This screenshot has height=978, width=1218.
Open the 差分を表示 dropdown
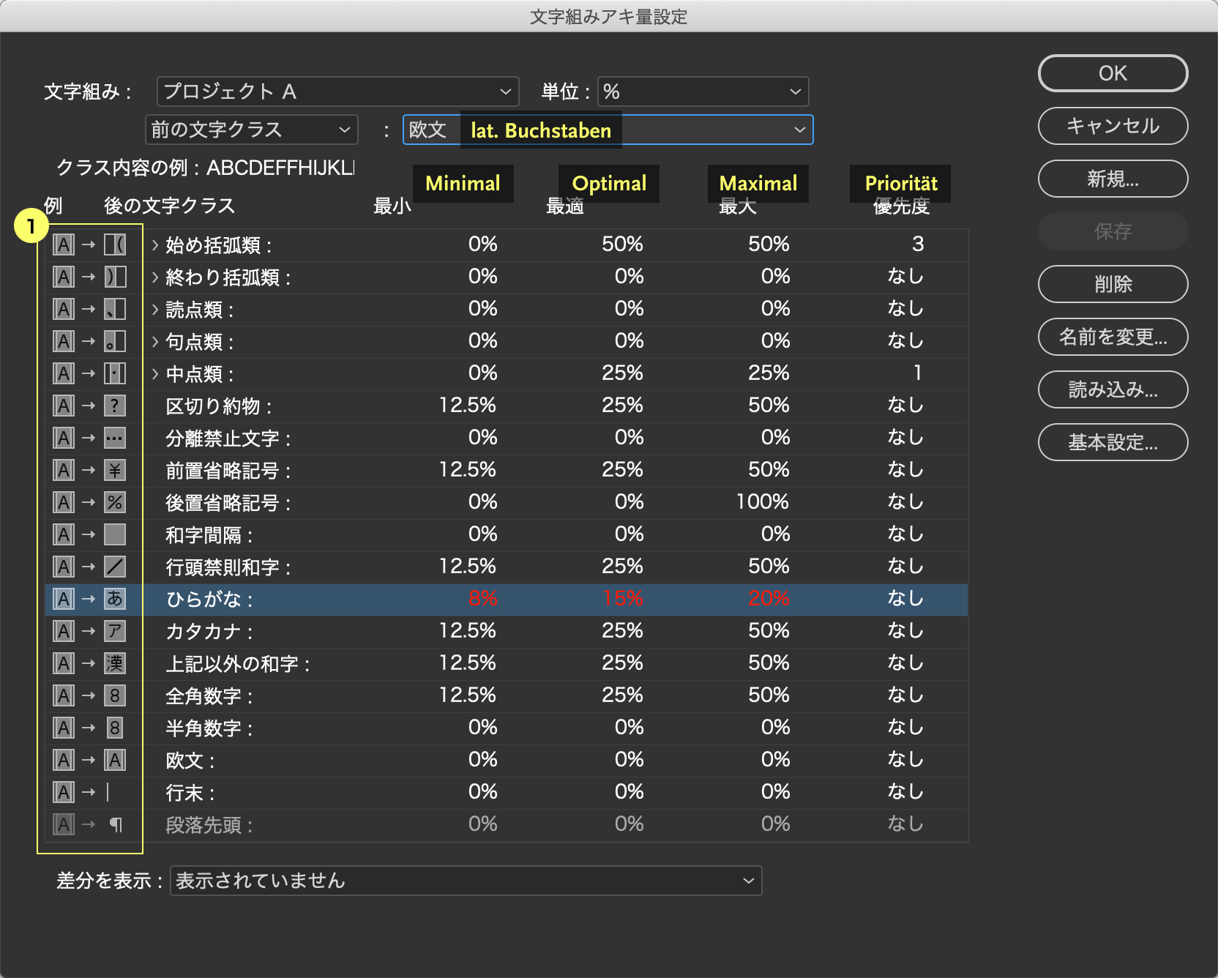pos(466,881)
